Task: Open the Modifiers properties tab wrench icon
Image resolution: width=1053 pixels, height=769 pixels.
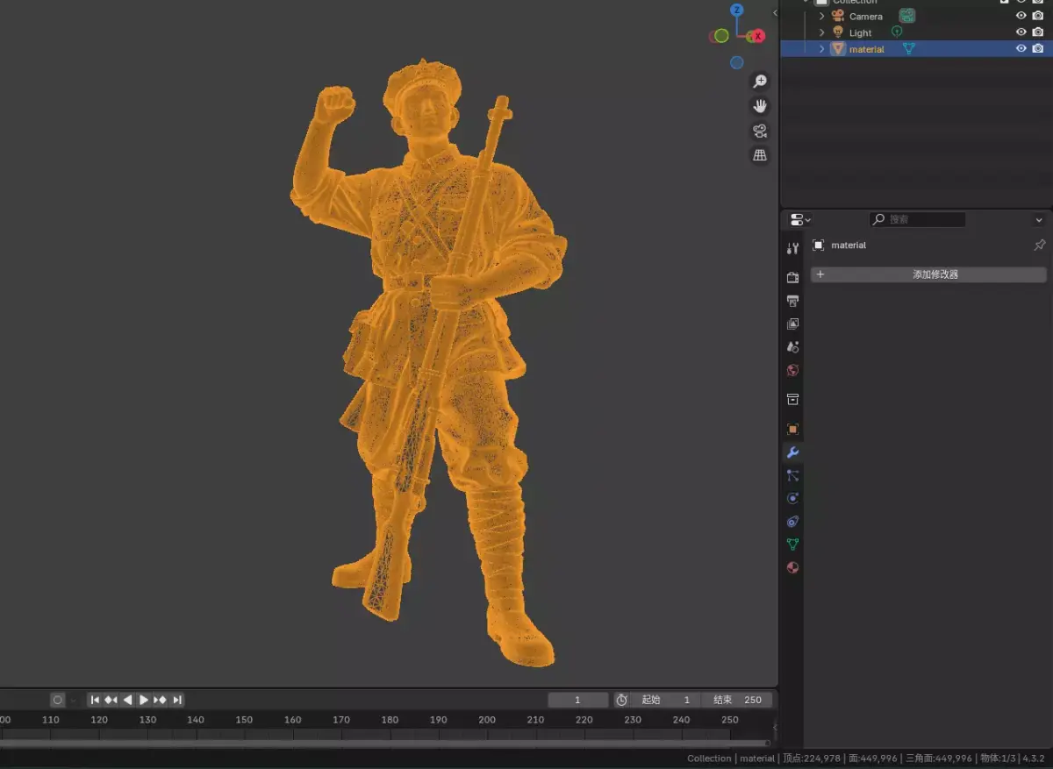Action: (x=792, y=452)
